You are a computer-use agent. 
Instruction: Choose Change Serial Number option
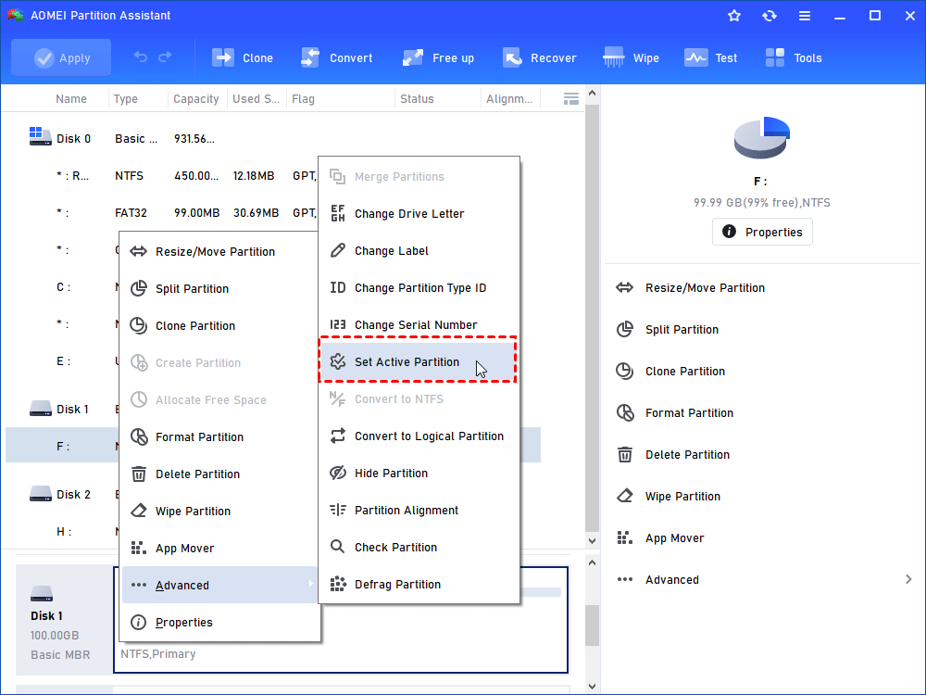[x=419, y=324]
